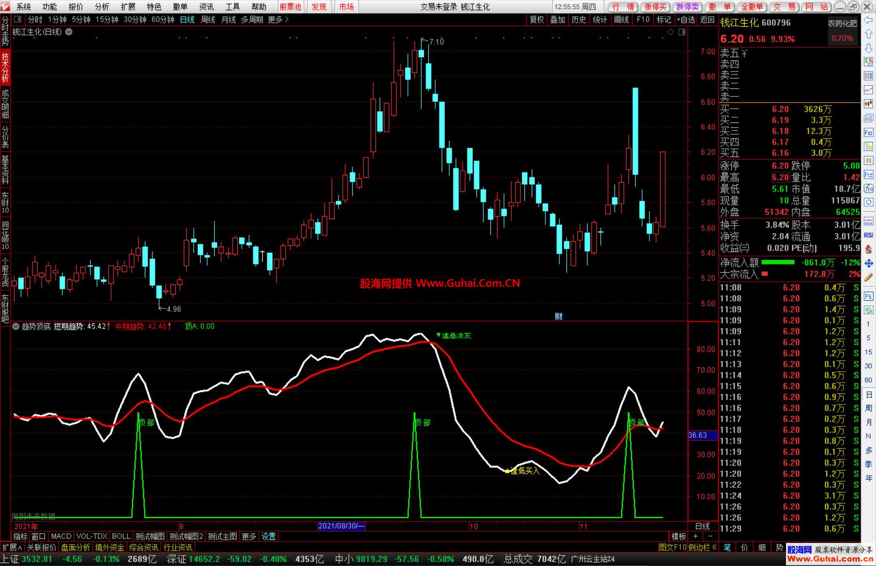This screenshot has width=876, height=566.
Task: Add stock with +自选
Action: click(686, 19)
